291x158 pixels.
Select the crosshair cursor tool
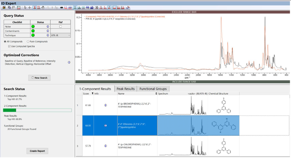(29, 8)
